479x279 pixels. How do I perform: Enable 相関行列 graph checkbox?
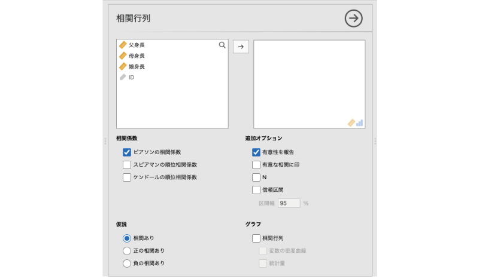[256, 238]
